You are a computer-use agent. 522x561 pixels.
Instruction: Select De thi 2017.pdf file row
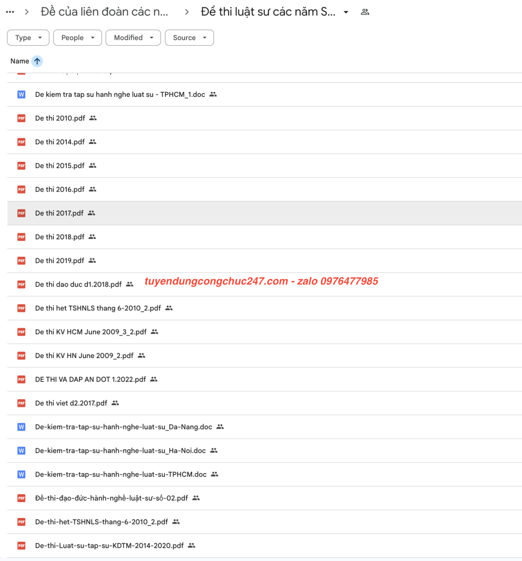point(59,213)
